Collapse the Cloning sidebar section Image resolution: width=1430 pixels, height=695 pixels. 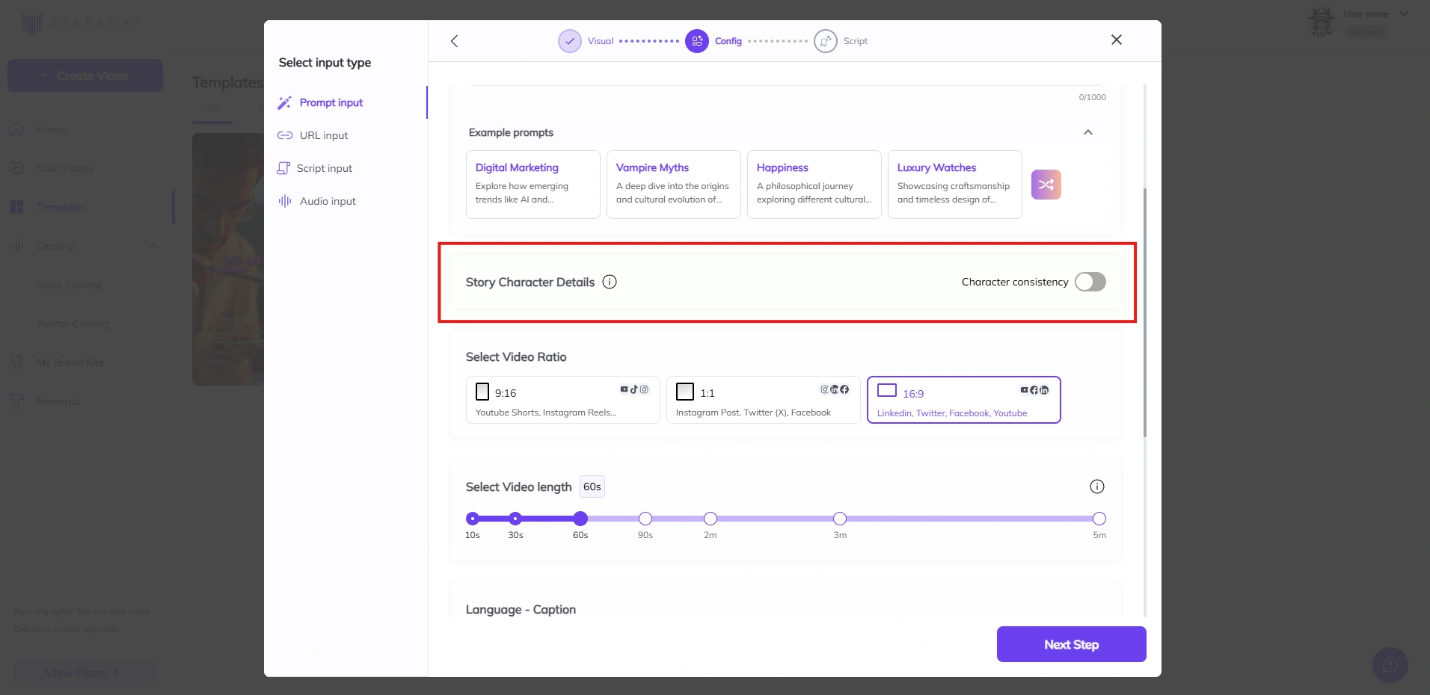tap(154, 246)
